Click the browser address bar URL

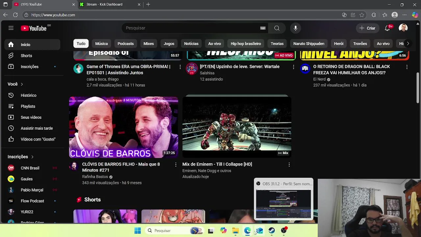pos(53,15)
